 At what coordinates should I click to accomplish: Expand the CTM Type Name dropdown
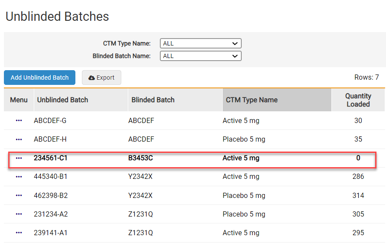(x=201, y=43)
